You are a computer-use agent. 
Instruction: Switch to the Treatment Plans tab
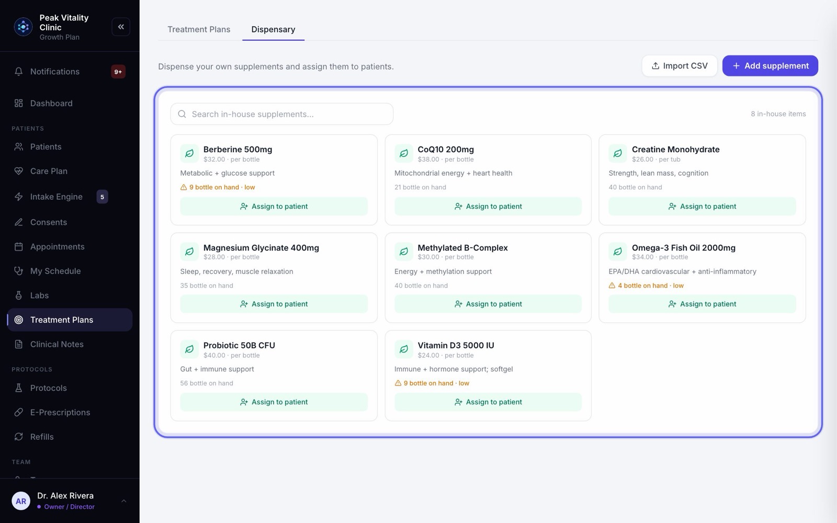(x=199, y=29)
